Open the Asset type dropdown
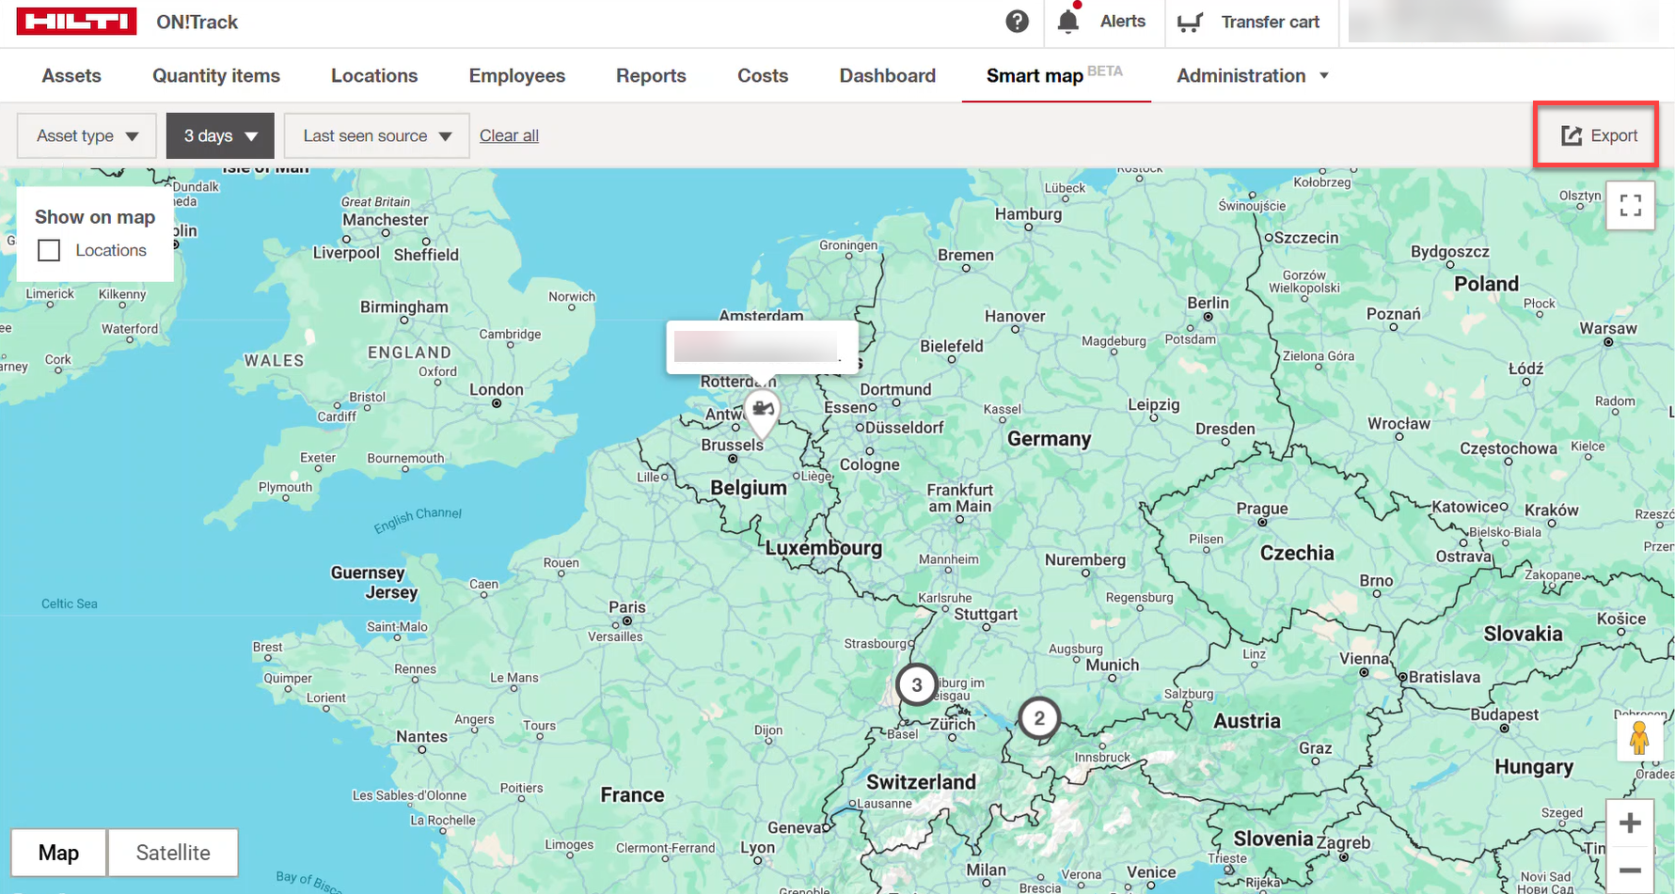This screenshot has height=894, width=1675. [87, 135]
